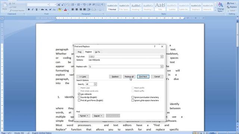Viewport: 239px width, 134px height.
Task: Click the Grow Font icon
Action: pos(59,5)
